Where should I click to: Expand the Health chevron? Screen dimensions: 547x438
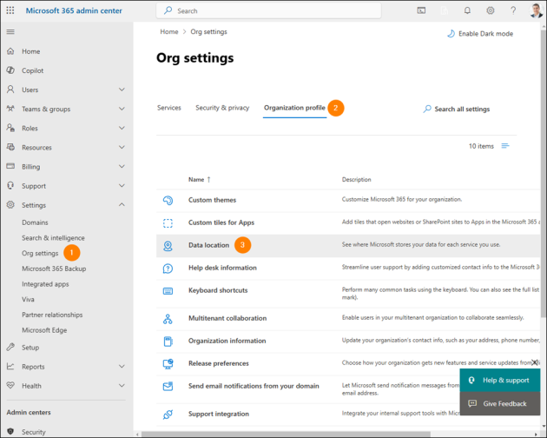pyautogui.click(x=122, y=385)
